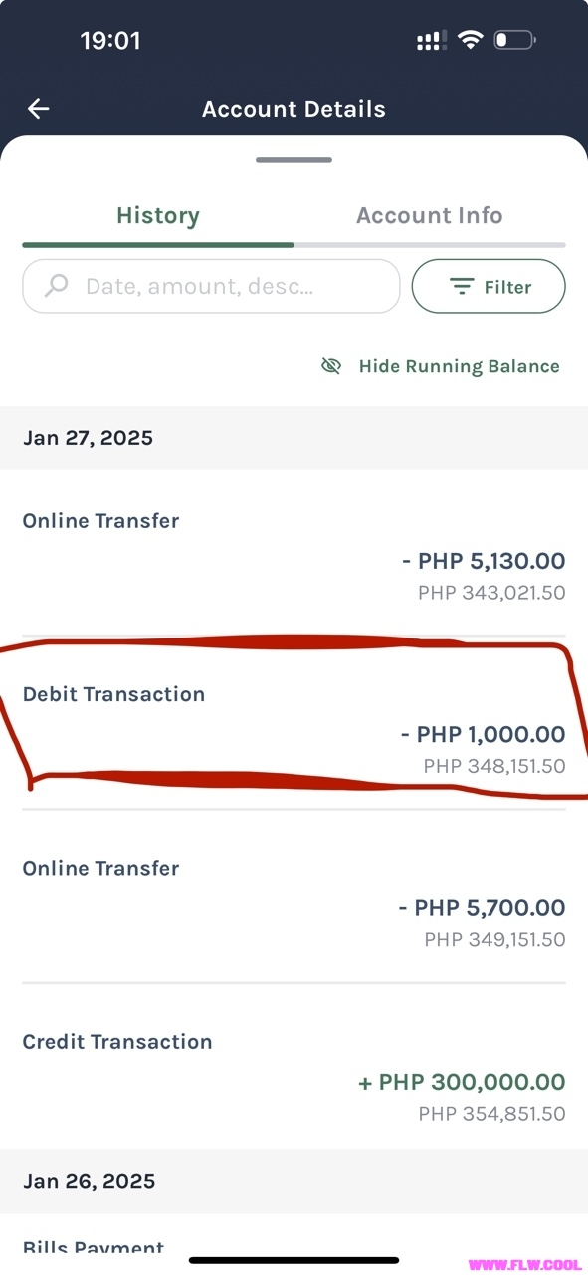Screen dimensions: 588x1275
Task: Tap the crossed-eye hide balance icon
Action: (x=331, y=366)
